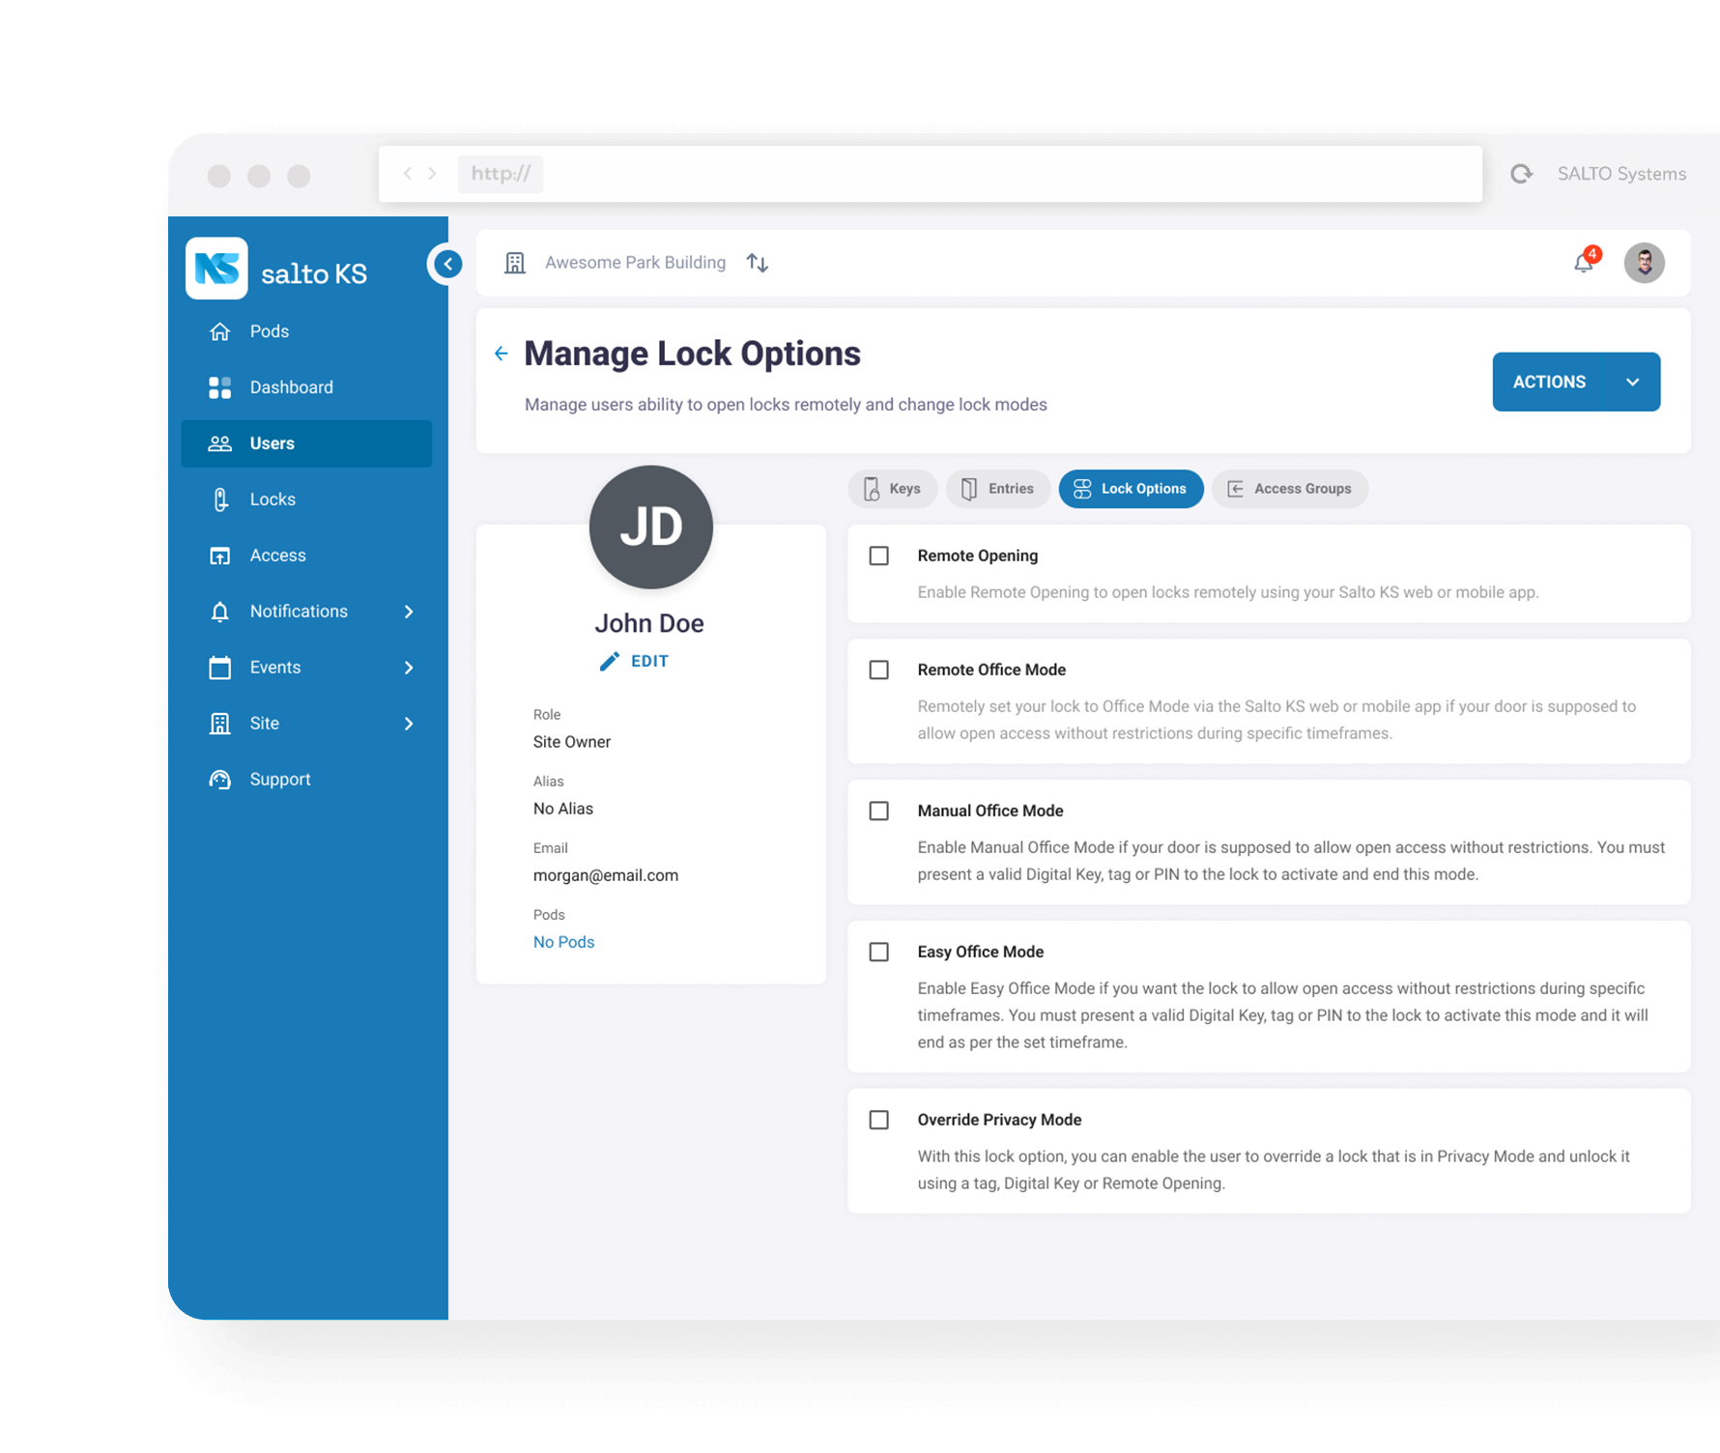Select the Keys tab
Image resolution: width=1720 pixels, height=1453 pixels.
pyautogui.click(x=892, y=489)
